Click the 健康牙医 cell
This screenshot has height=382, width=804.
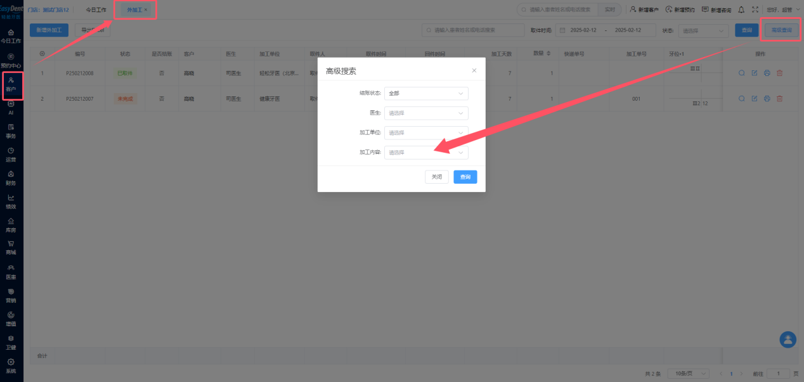269,98
